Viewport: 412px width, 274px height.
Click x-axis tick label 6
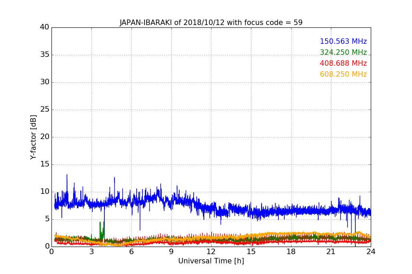coord(131,252)
